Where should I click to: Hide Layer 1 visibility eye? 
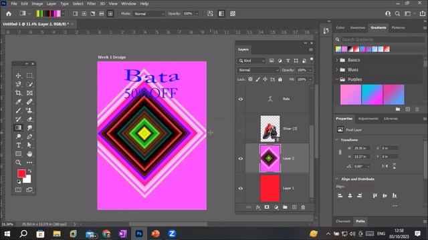point(241,188)
